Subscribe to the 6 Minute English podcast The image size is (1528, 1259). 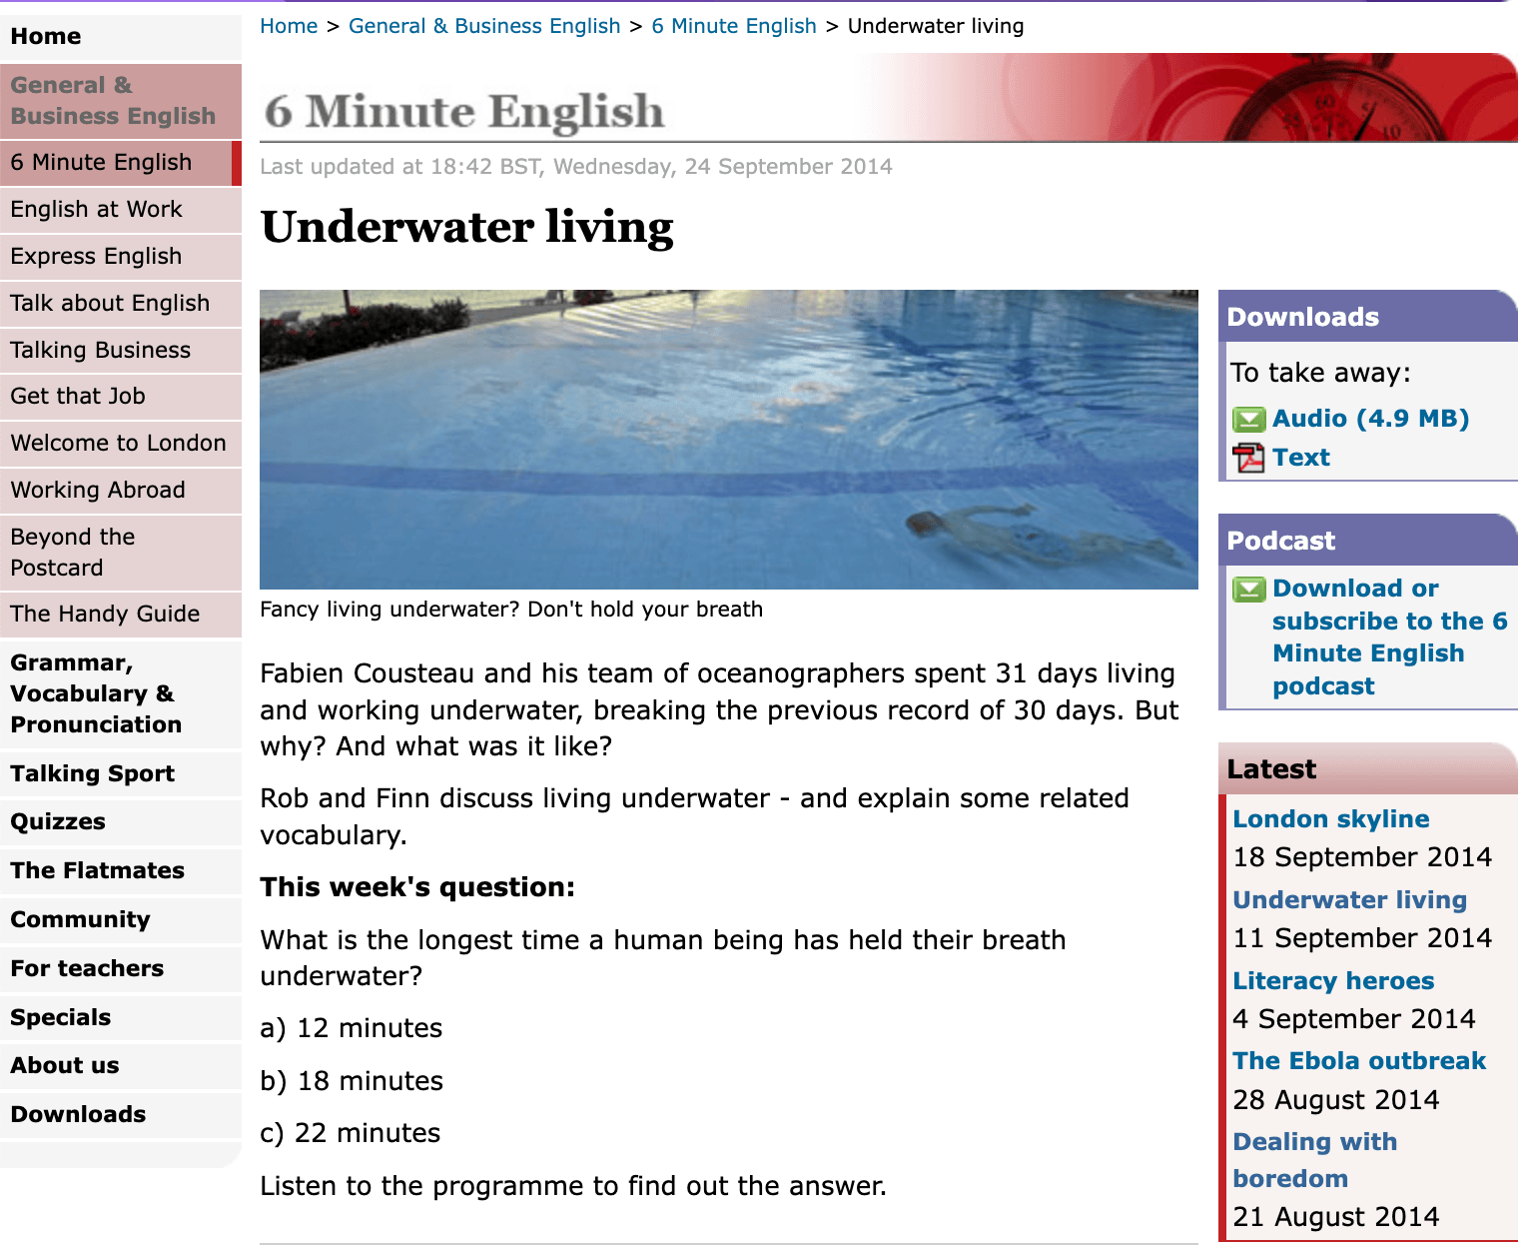[1388, 636]
